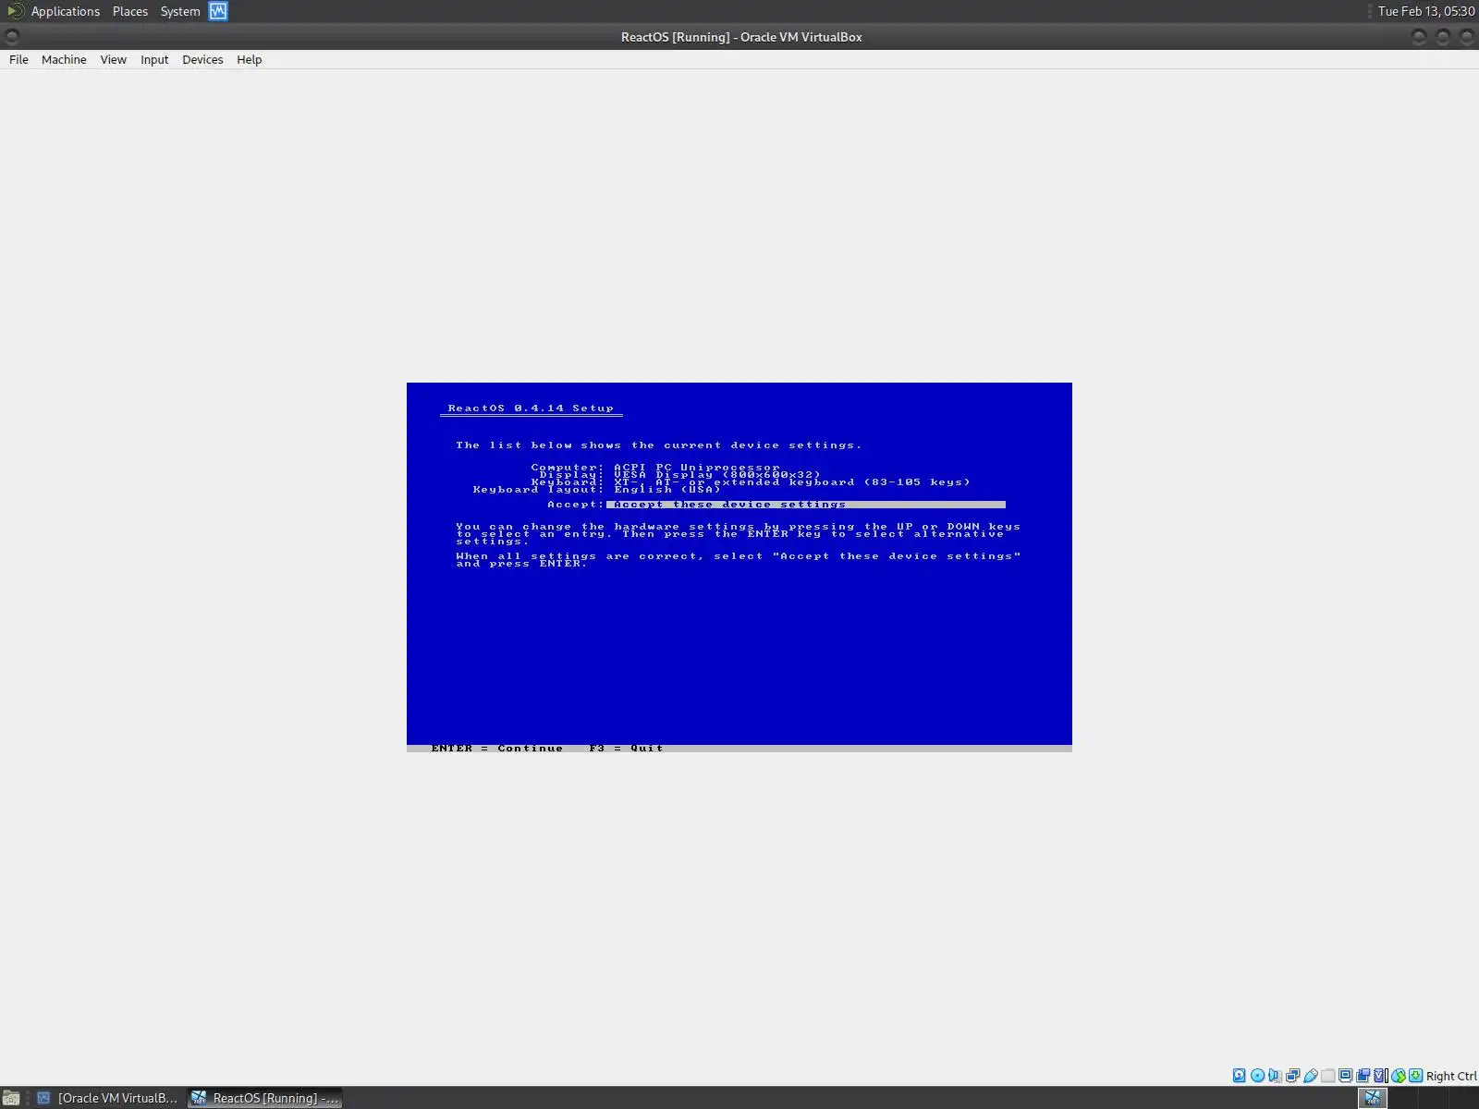Click 'ENTER = Continue' in the setup status bar
1479x1109 pixels.
[496, 749]
